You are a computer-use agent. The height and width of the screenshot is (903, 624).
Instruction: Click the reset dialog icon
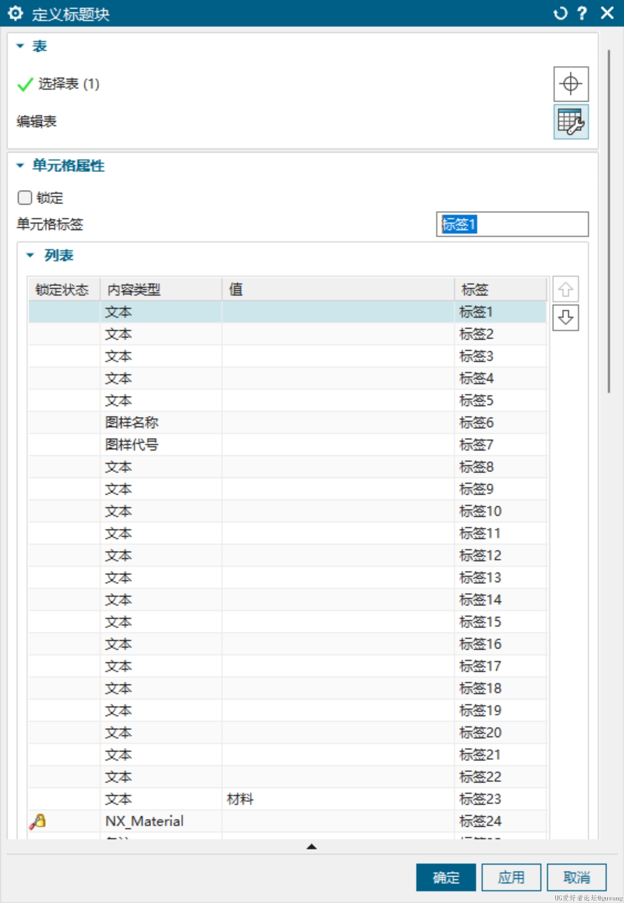560,13
